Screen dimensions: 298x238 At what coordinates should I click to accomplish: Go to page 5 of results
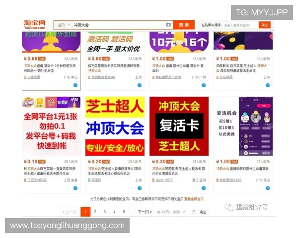[124, 212]
